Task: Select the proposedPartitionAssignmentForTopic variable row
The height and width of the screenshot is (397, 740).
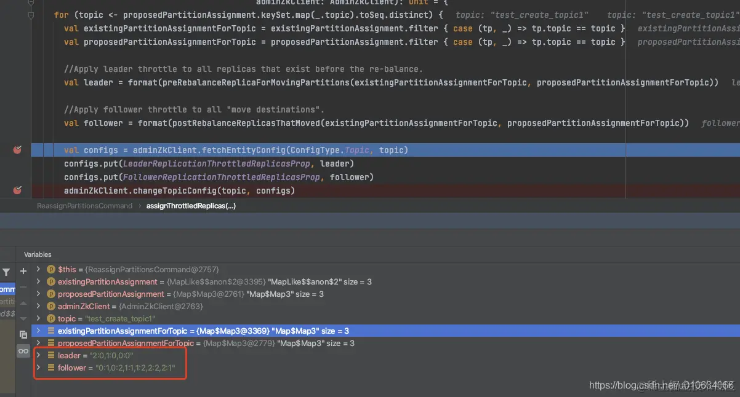Action: (386, 343)
